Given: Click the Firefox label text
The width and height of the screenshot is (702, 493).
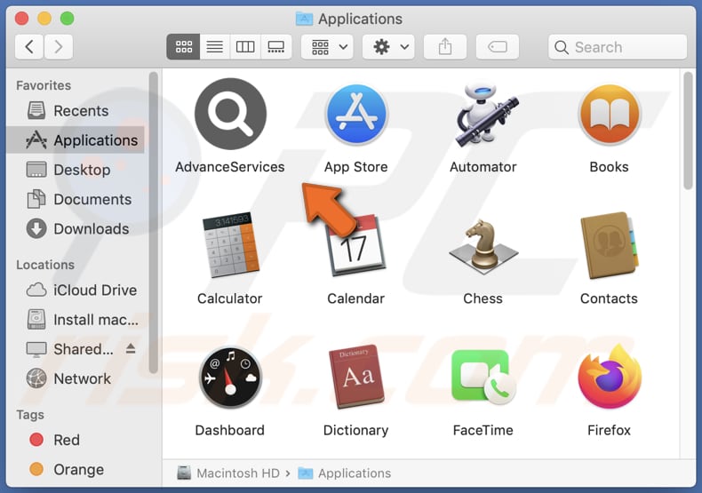Looking at the screenshot, I should click(x=609, y=430).
